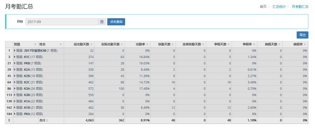315x130 pixels.
Task: Click the 导出 export button
Action: click(x=302, y=35)
